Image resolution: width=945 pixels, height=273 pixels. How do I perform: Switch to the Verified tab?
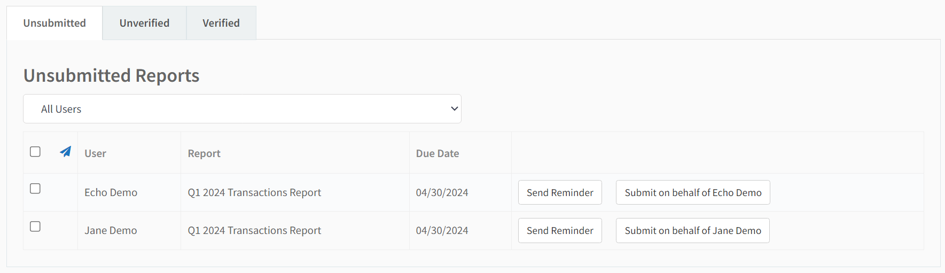point(221,23)
